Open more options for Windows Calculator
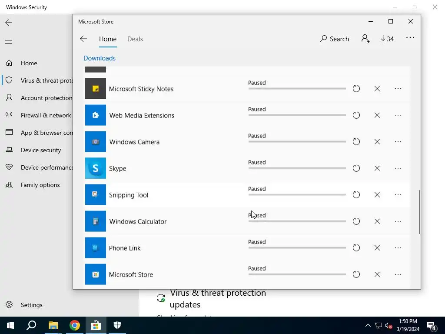Screen dimensions: 445x334 (x=398, y=221)
